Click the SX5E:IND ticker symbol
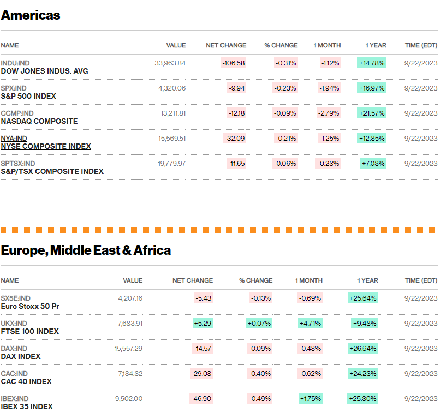This screenshot has height=419, width=441. (16, 298)
